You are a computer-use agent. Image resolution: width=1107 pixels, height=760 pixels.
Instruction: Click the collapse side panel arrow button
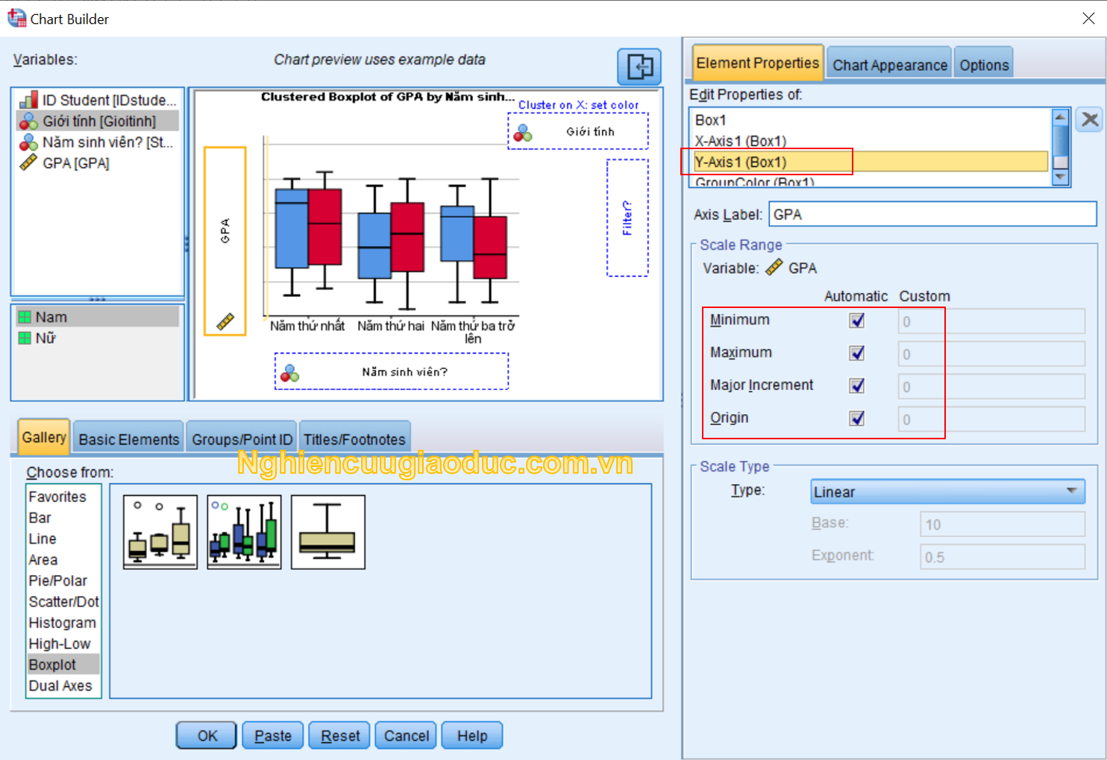(639, 67)
